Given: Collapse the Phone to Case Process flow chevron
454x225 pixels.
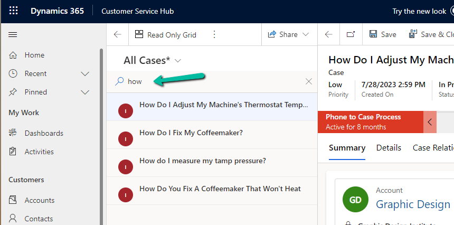Looking at the screenshot, I should point(430,122).
